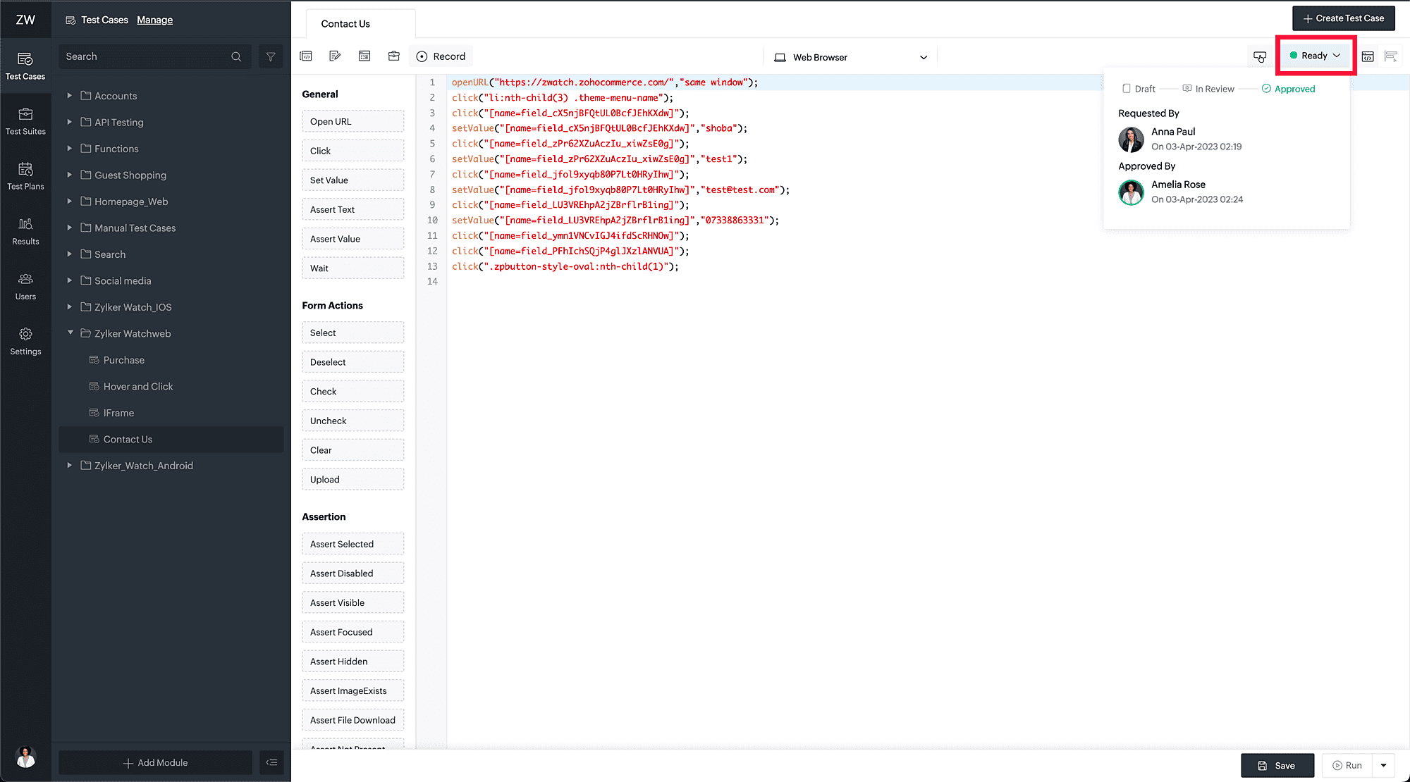
Task: Collapse sidebar with the bottom arrow icon
Action: tap(271, 762)
